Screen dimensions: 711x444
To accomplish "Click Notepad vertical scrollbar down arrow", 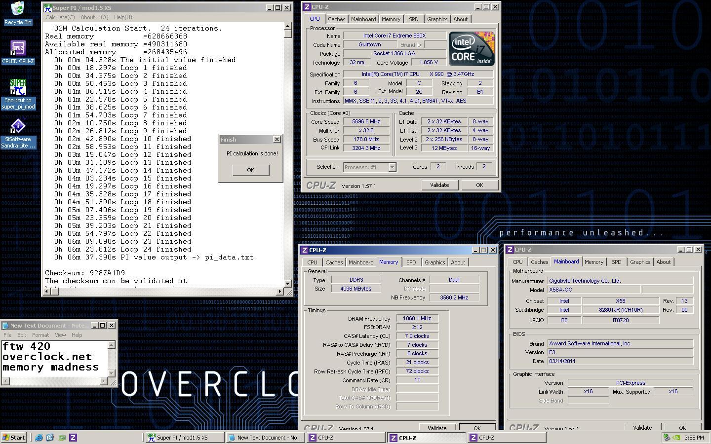I will (x=112, y=373).
